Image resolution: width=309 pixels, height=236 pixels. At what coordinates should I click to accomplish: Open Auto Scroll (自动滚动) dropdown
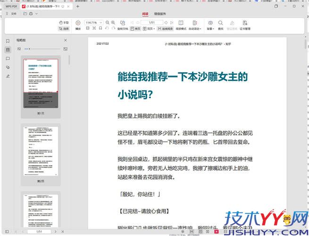[x=195, y=25]
